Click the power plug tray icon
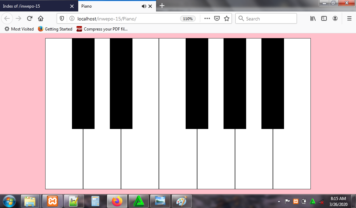Viewport: 356px width, 208px height. tap(304, 201)
